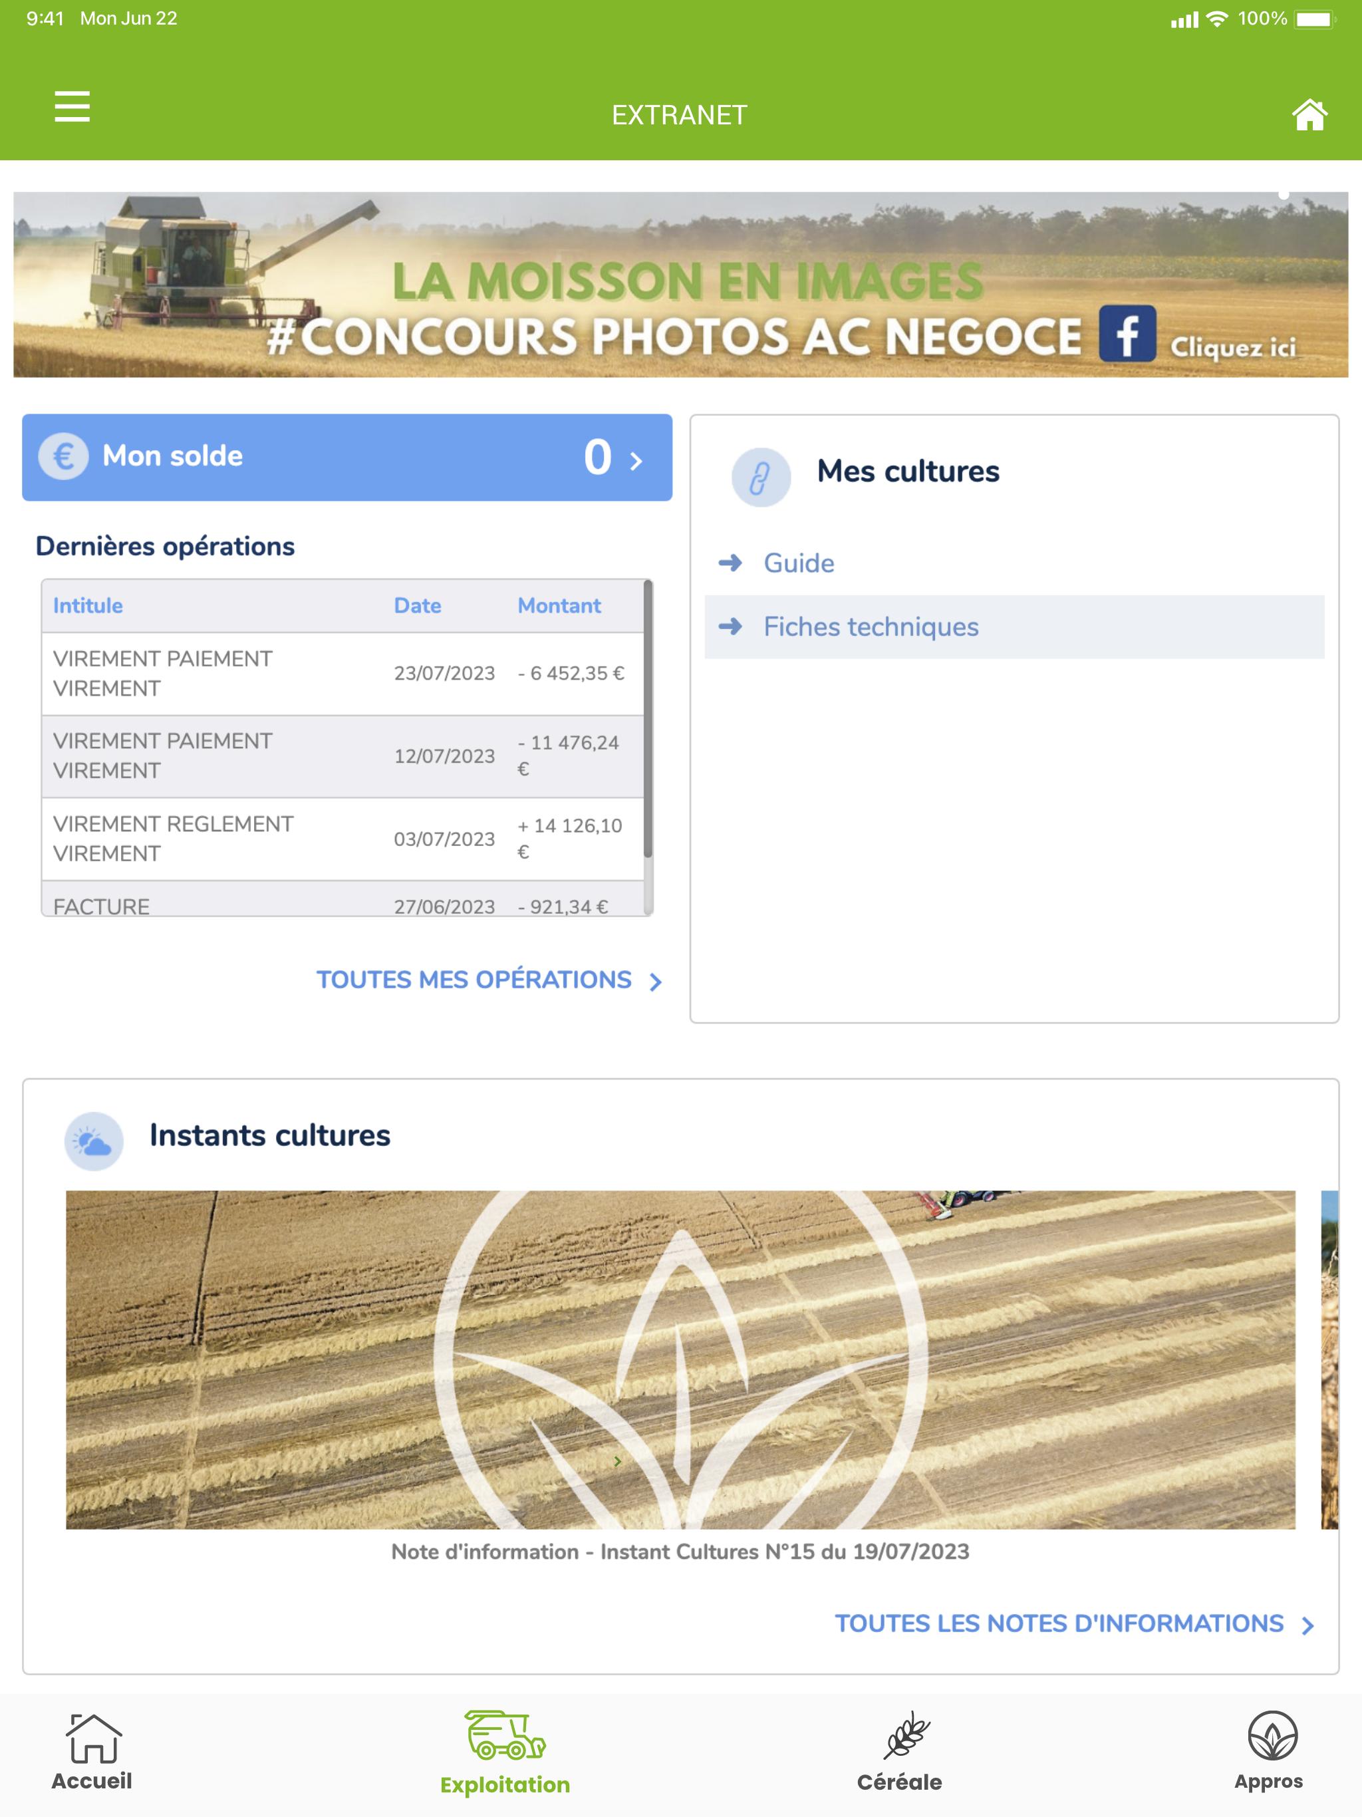Tap the weather icon by Instants cultures

pos(94,1141)
